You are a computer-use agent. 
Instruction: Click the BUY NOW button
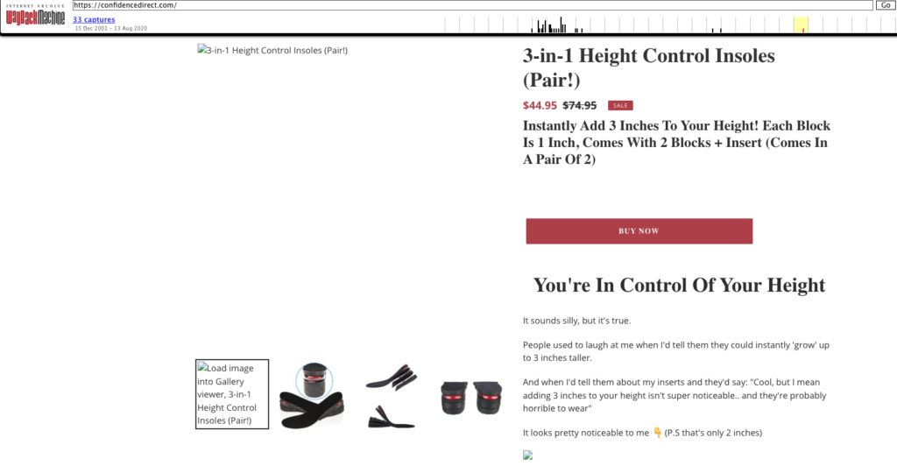click(639, 231)
